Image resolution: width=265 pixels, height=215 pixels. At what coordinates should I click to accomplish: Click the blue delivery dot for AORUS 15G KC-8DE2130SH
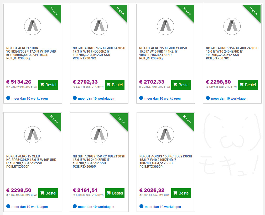(x=142, y=206)
